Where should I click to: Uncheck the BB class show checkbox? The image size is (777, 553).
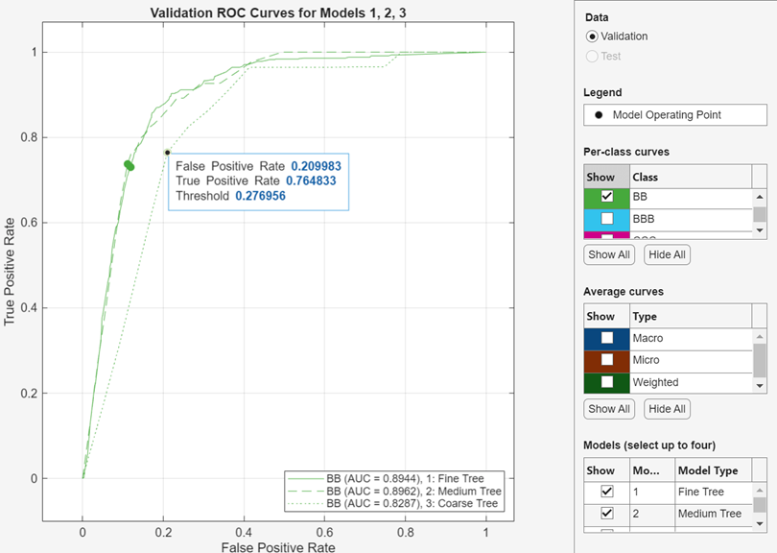[606, 197]
